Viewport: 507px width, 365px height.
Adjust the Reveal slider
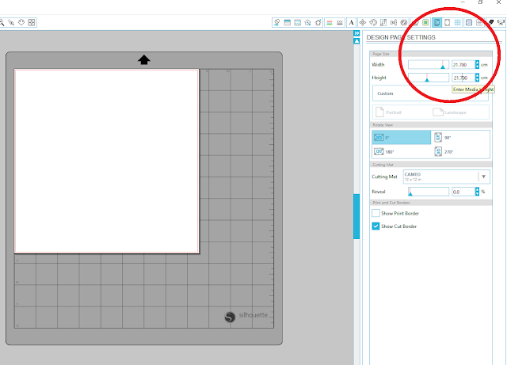[x=429, y=192]
